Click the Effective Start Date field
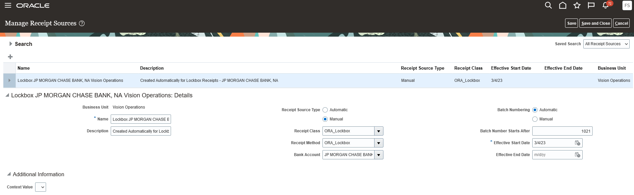Image resolution: width=634 pixels, height=195 pixels. click(553, 143)
